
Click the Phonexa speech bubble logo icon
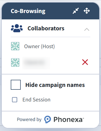48,119
